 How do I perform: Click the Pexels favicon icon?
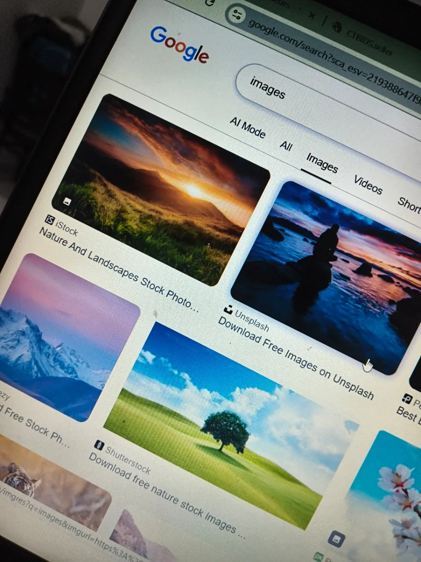coord(407,399)
